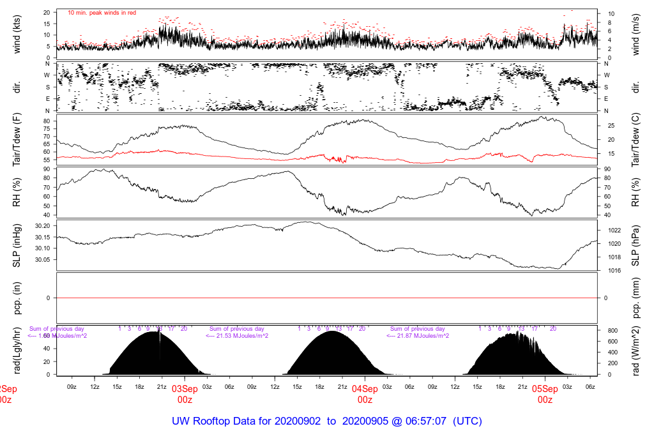Click the '03Sep 00z' date marker
Viewport: 654px width, 447px height.
185,394
